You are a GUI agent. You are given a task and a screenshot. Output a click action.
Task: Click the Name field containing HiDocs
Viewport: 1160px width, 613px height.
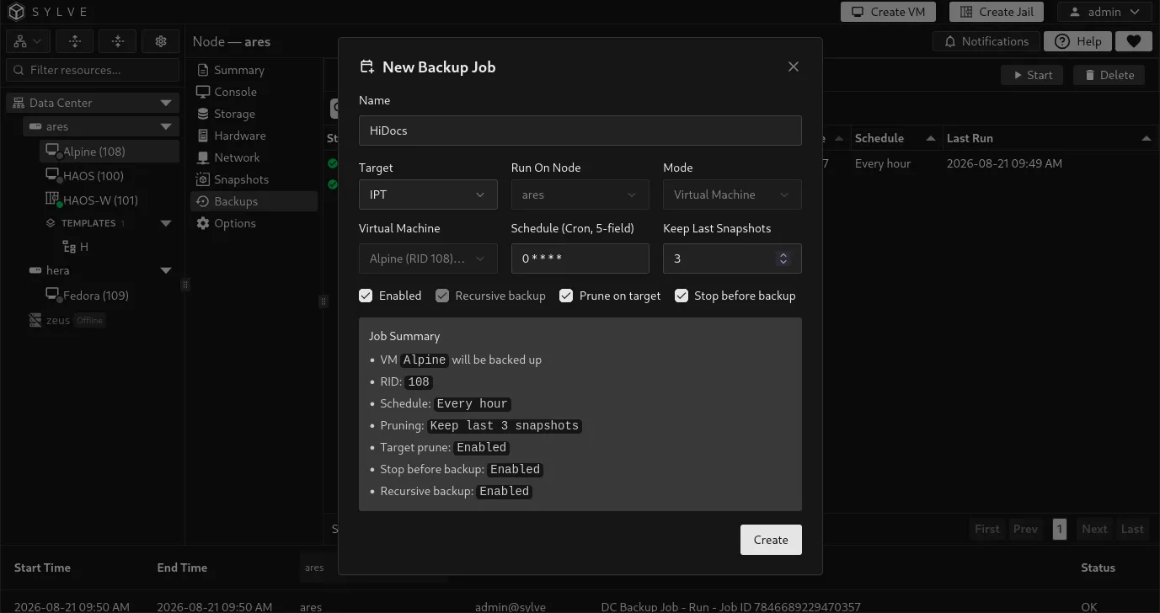[x=580, y=131]
